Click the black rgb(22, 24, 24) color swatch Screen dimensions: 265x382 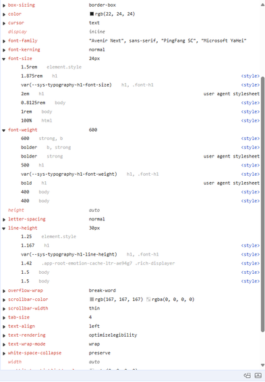(92, 14)
